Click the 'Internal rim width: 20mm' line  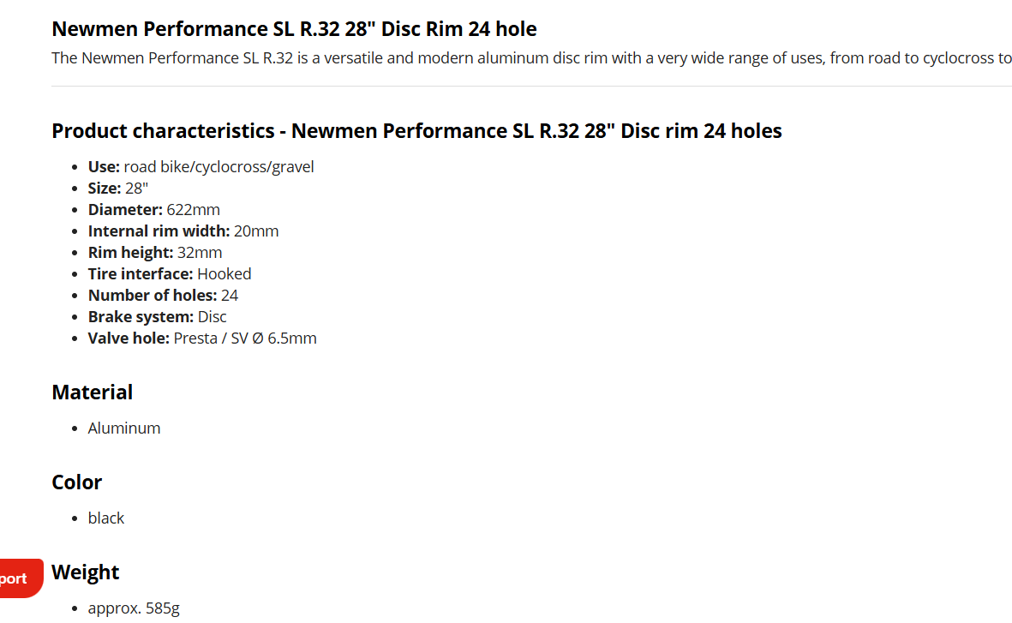[x=183, y=231]
